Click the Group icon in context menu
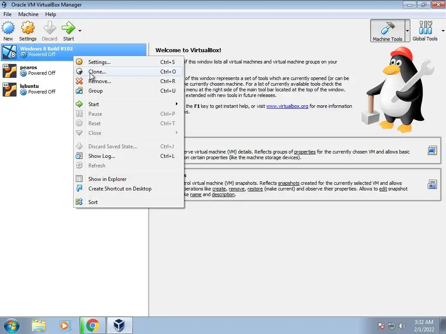446x334 pixels. point(79,90)
